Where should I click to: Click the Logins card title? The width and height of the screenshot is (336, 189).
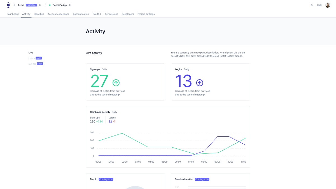pyautogui.click(x=179, y=69)
